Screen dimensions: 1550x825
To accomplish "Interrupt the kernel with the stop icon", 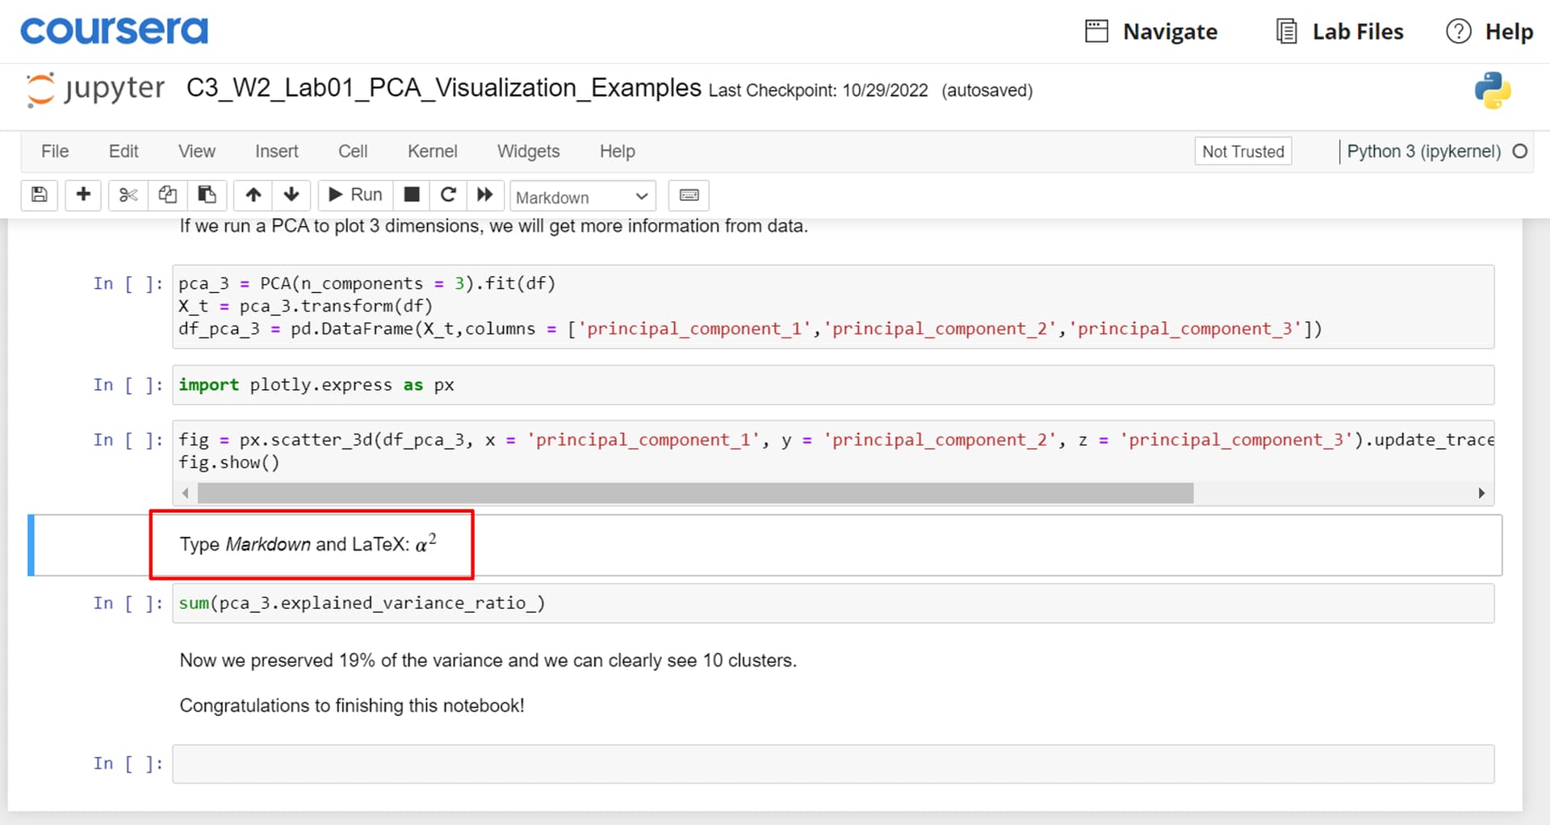I will (x=411, y=195).
